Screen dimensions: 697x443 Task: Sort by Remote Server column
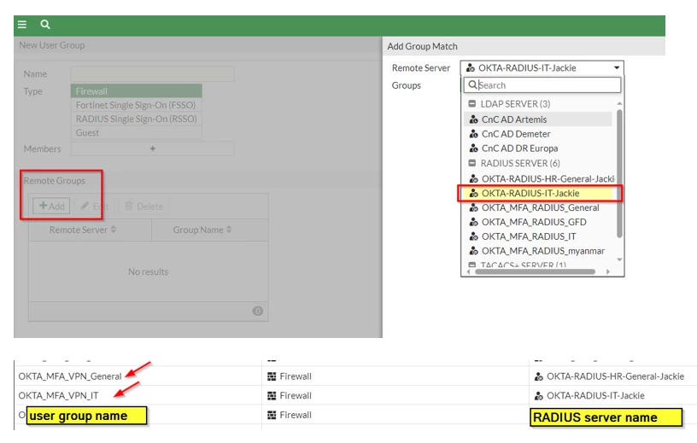83,230
